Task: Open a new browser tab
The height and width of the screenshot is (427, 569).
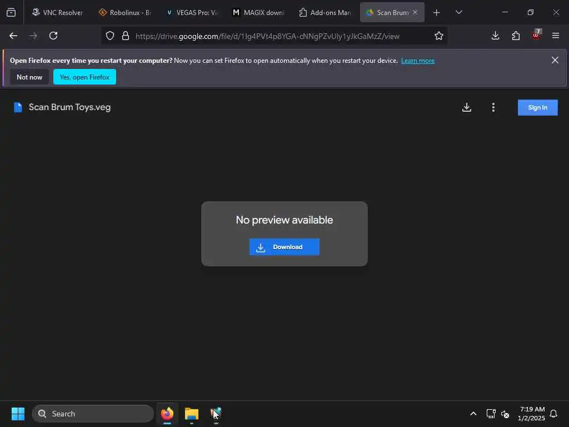Action: click(x=437, y=12)
